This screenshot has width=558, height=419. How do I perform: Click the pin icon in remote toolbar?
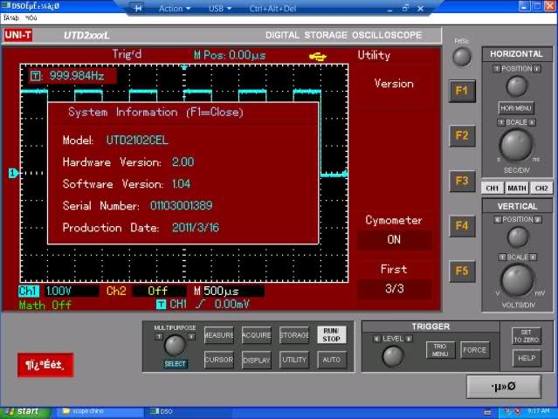pos(137,8)
